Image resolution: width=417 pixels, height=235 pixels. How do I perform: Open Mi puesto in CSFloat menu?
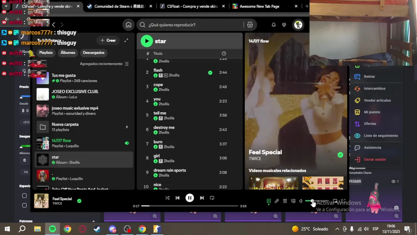pyautogui.click(x=372, y=112)
